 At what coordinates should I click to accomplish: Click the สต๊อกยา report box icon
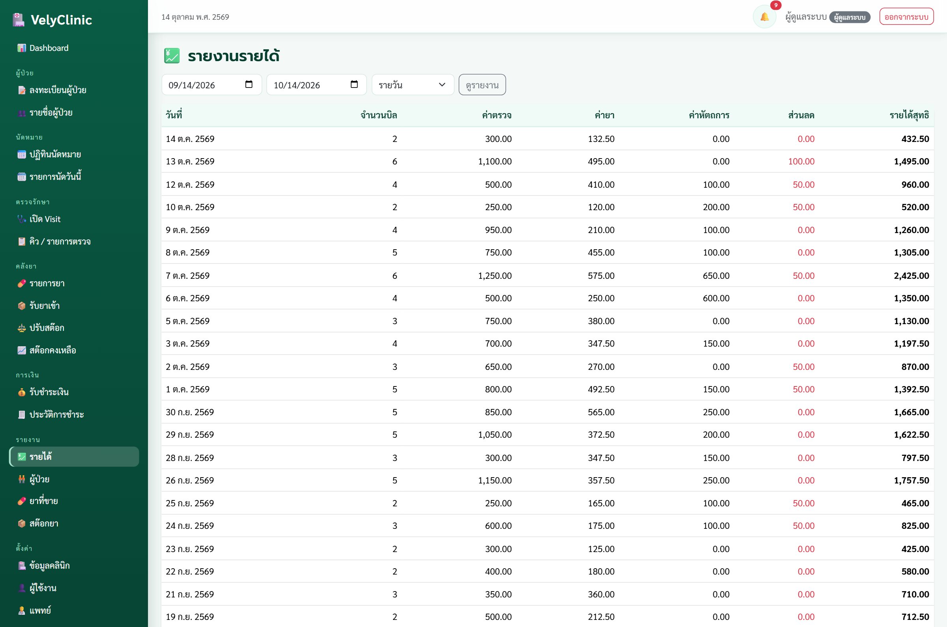[22, 523]
